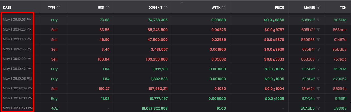Click the DATE column header
This screenshot has width=351, height=112.
pos(7,8)
